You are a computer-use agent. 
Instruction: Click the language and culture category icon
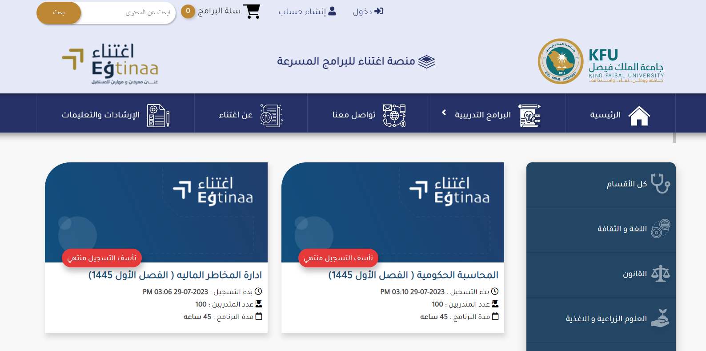click(660, 229)
